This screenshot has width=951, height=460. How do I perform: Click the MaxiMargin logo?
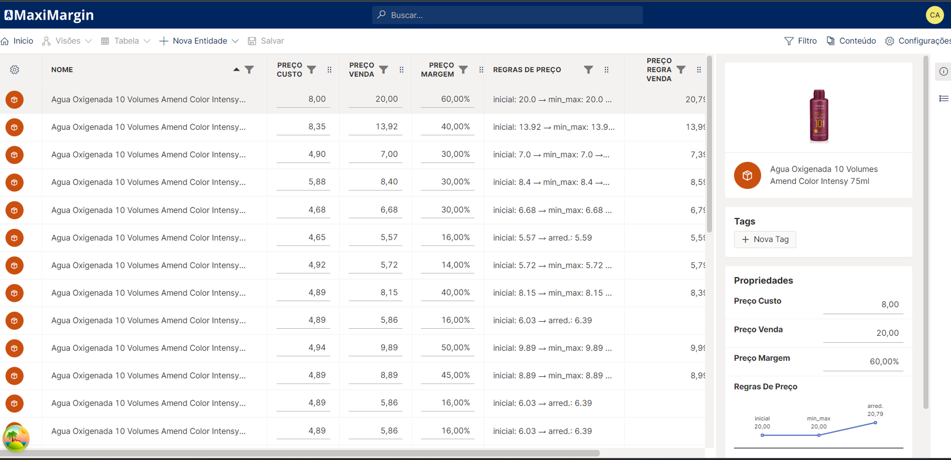tap(49, 15)
